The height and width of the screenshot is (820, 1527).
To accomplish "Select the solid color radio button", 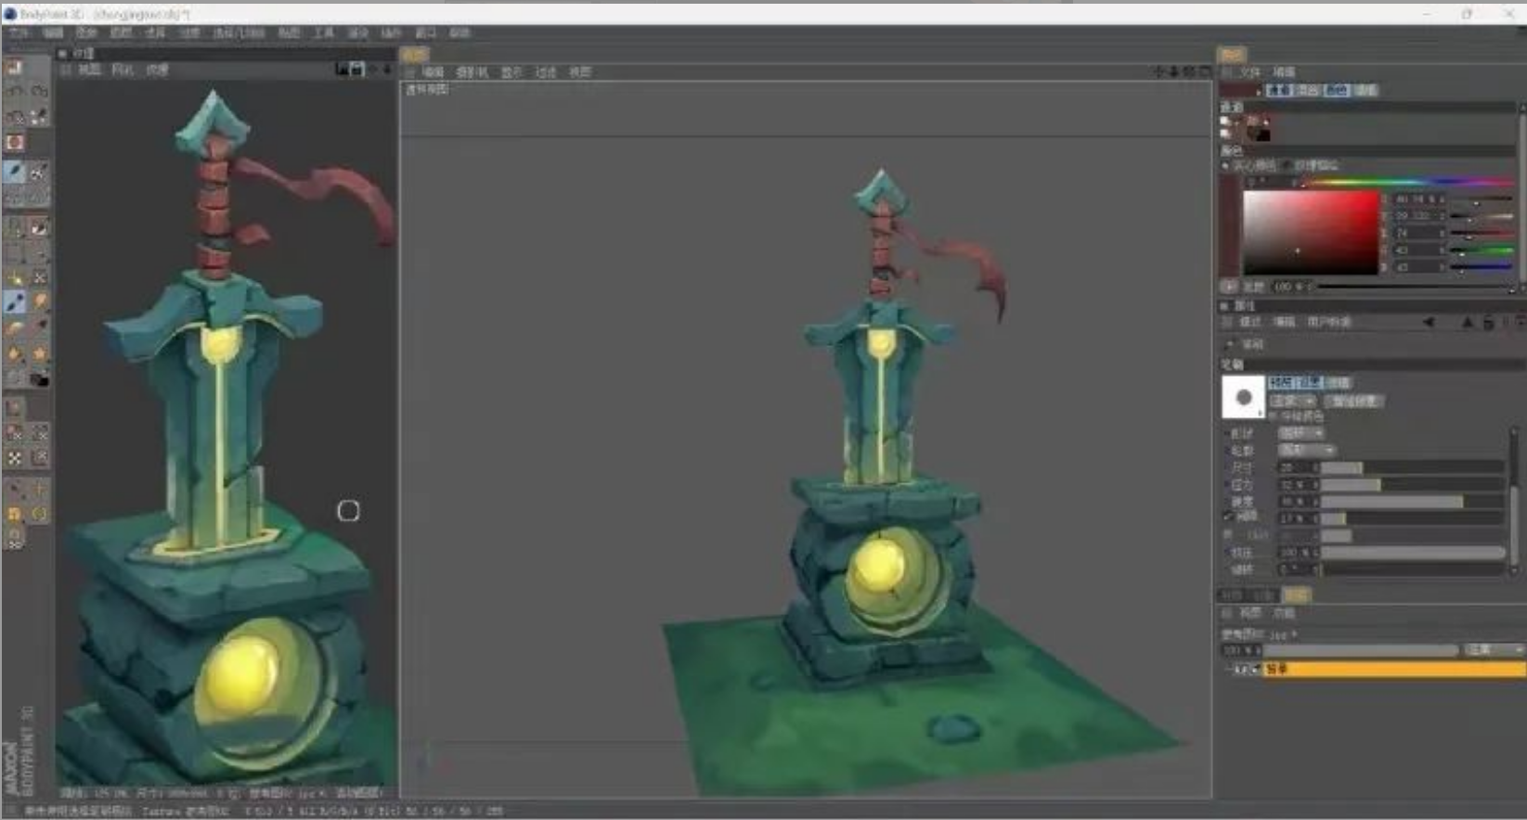I will tap(1225, 165).
